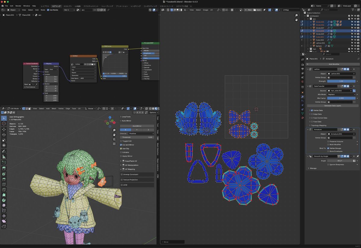Image resolution: width=361 pixels, height=248 pixels.
Task: Toggle the Cut and Mirror checkbox
Action: [x=121, y=145]
